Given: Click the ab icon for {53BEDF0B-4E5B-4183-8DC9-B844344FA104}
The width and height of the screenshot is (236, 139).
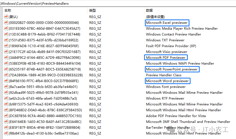Looking at the screenshot, I should (x=6, y=63).
